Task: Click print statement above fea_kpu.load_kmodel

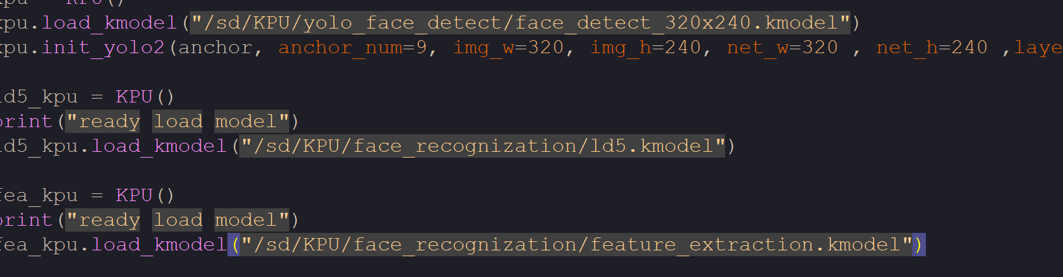Action: (26, 221)
